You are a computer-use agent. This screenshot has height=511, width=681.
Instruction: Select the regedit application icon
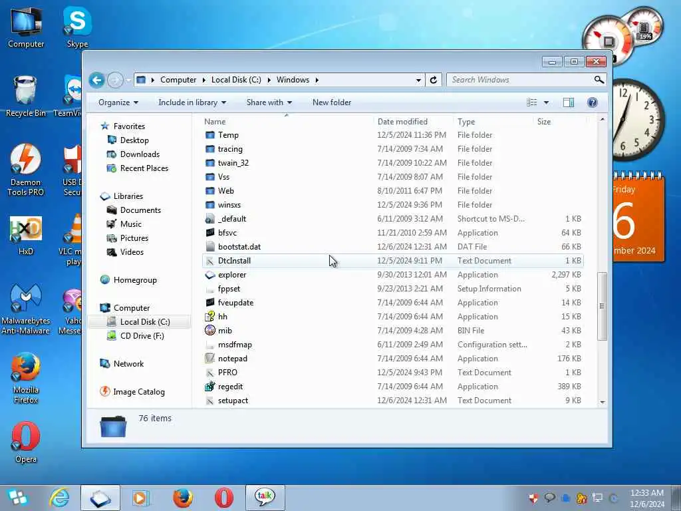pyautogui.click(x=210, y=387)
